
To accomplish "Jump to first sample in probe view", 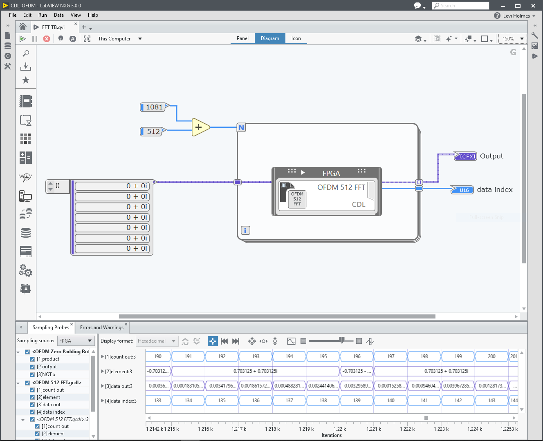I will 224,341.
